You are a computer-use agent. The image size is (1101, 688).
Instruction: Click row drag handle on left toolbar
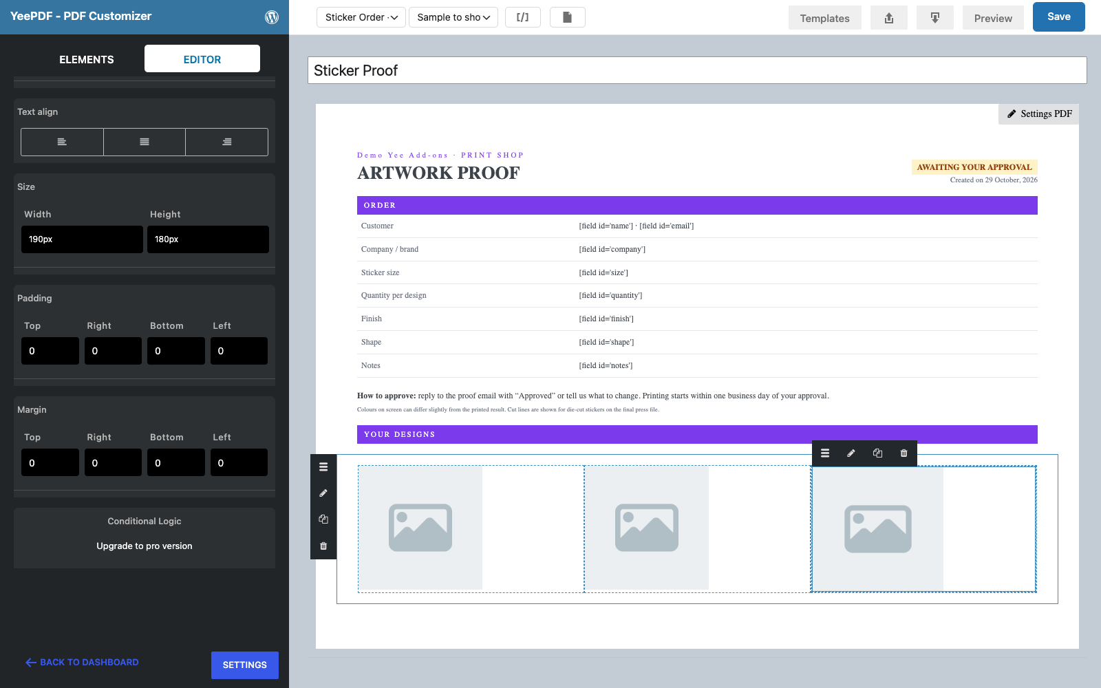point(323,466)
